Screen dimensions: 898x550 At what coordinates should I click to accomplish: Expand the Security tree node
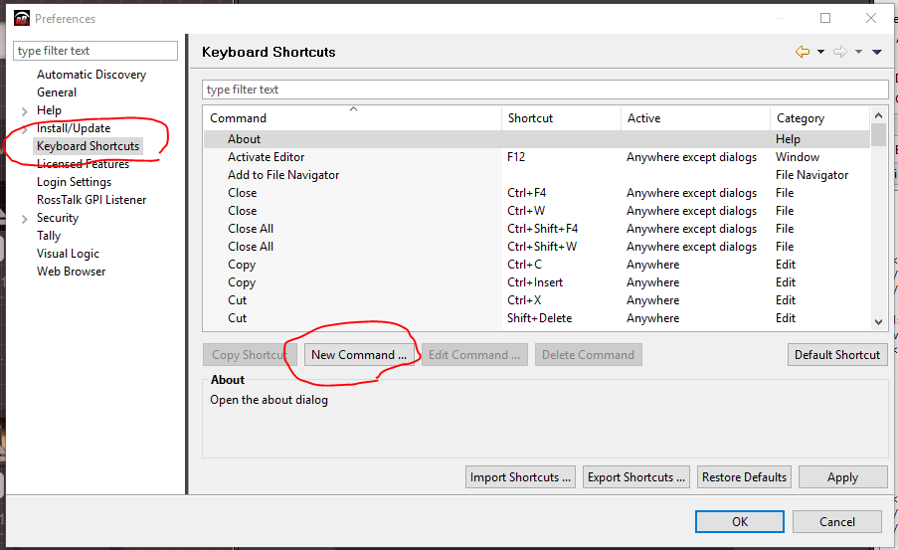tap(24, 218)
